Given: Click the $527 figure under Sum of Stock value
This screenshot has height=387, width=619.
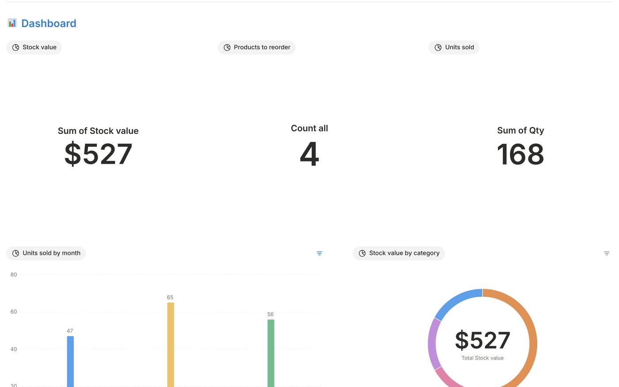Looking at the screenshot, I should click(x=98, y=154).
